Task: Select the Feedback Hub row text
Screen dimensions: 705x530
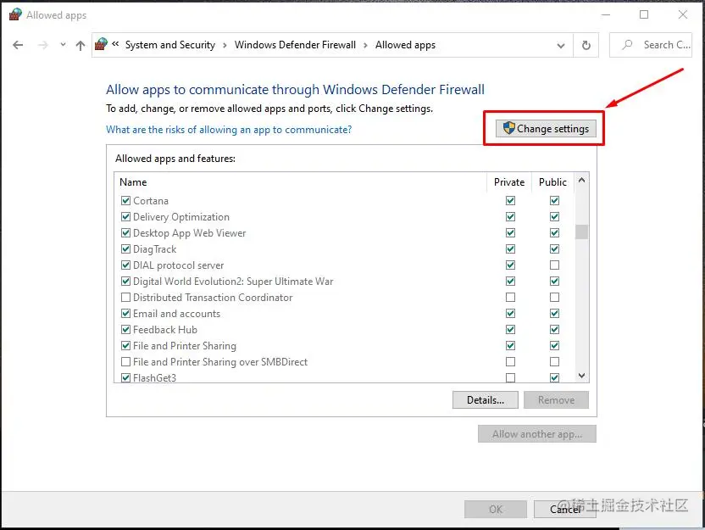Action: pyautogui.click(x=165, y=330)
